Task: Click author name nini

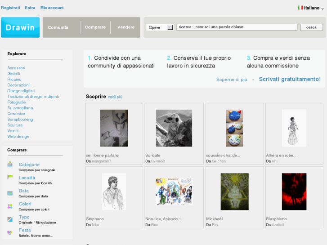Action: click(x=275, y=161)
